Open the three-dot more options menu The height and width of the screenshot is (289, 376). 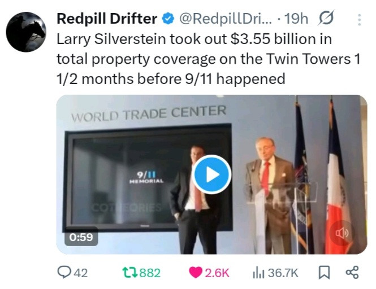359,20
